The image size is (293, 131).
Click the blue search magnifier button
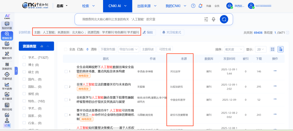(224, 19)
